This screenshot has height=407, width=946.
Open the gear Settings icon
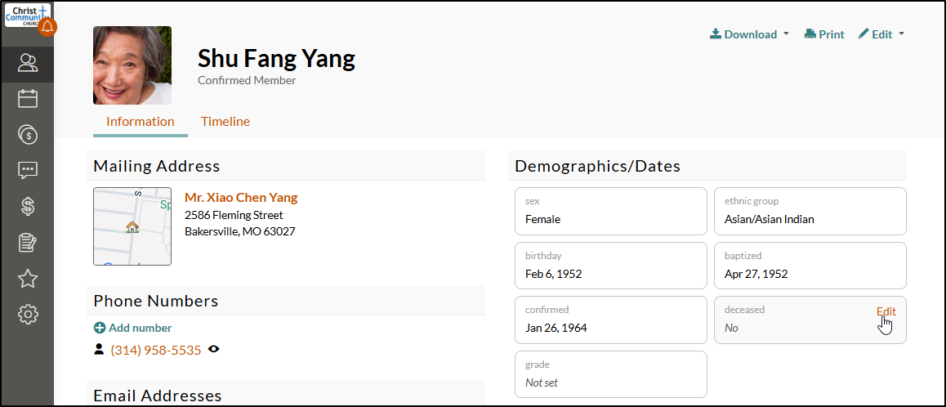click(28, 315)
